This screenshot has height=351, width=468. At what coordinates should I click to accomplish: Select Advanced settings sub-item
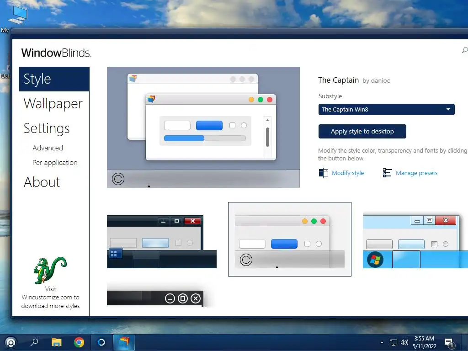[48, 148]
